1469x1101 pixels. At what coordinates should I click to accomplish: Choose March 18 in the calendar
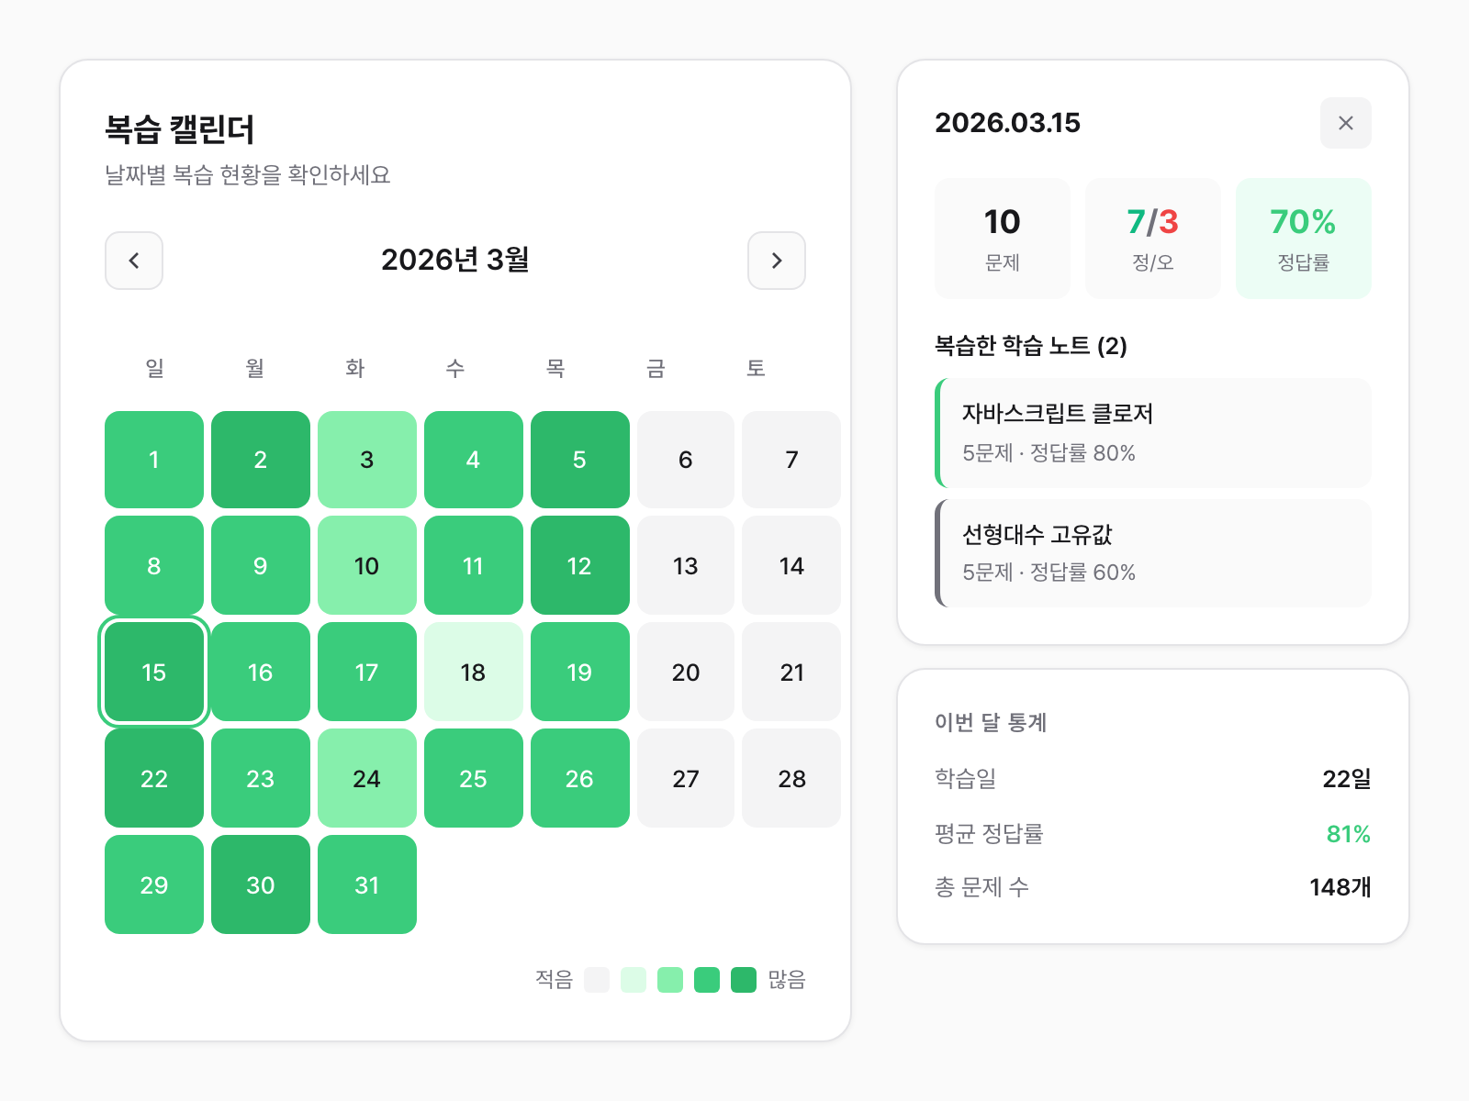pos(473,673)
